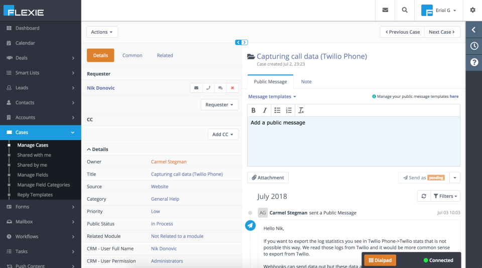
Task: Open the Filters dropdown
Action: point(445,196)
